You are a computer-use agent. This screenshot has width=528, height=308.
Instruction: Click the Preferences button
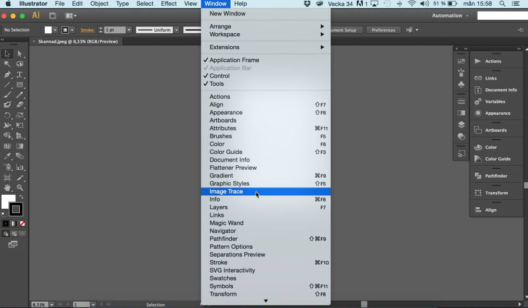(x=383, y=30)
